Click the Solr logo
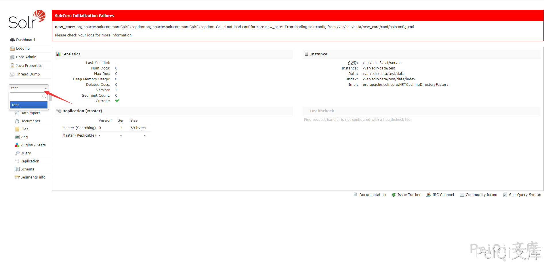This screenshot has width=544, height=264. coord(27,19)
